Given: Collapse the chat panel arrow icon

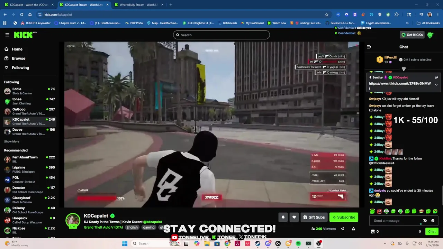Looking at the screenshot, I should 369,47.
